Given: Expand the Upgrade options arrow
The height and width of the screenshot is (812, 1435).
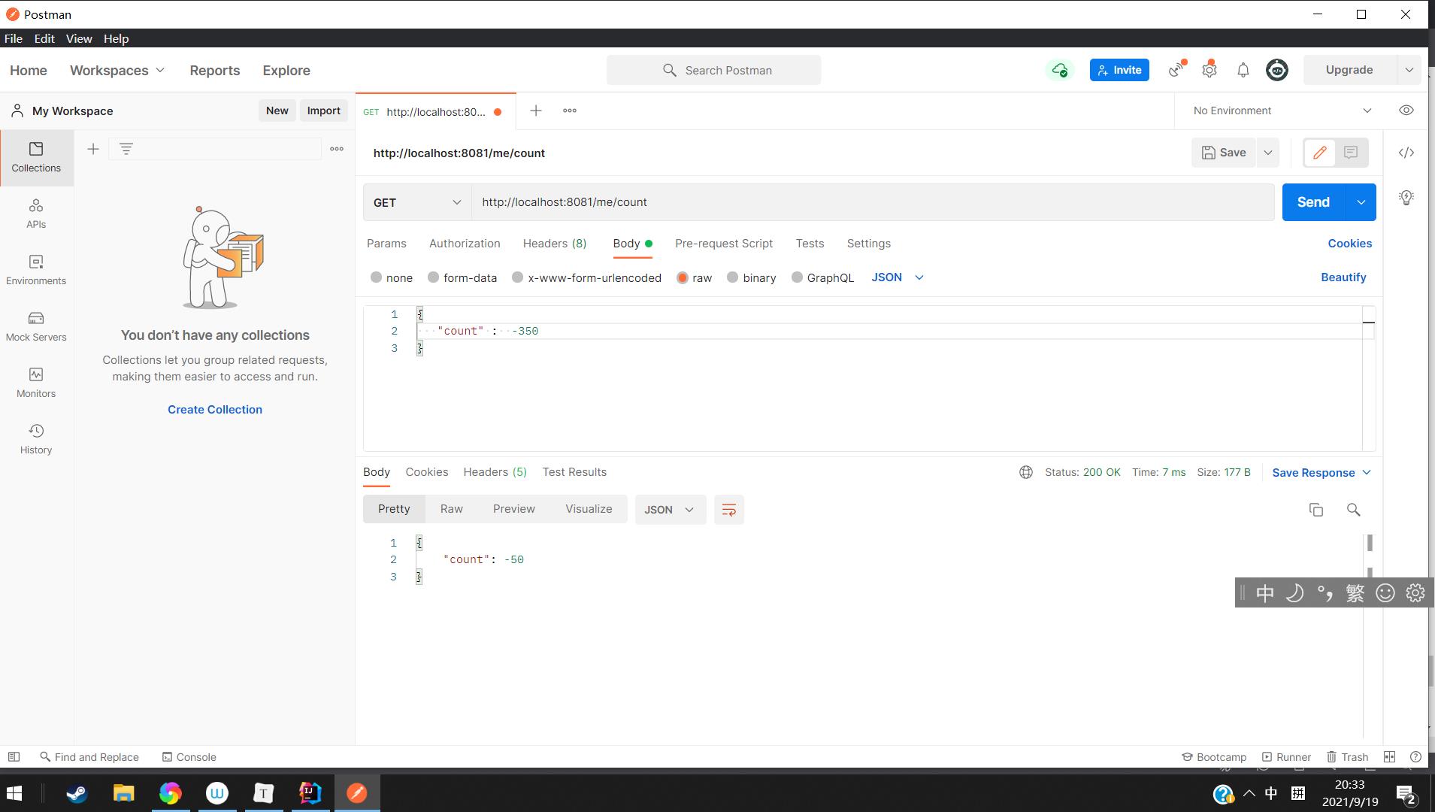Looking at the screenshot, I should [x=1409, y=70].
